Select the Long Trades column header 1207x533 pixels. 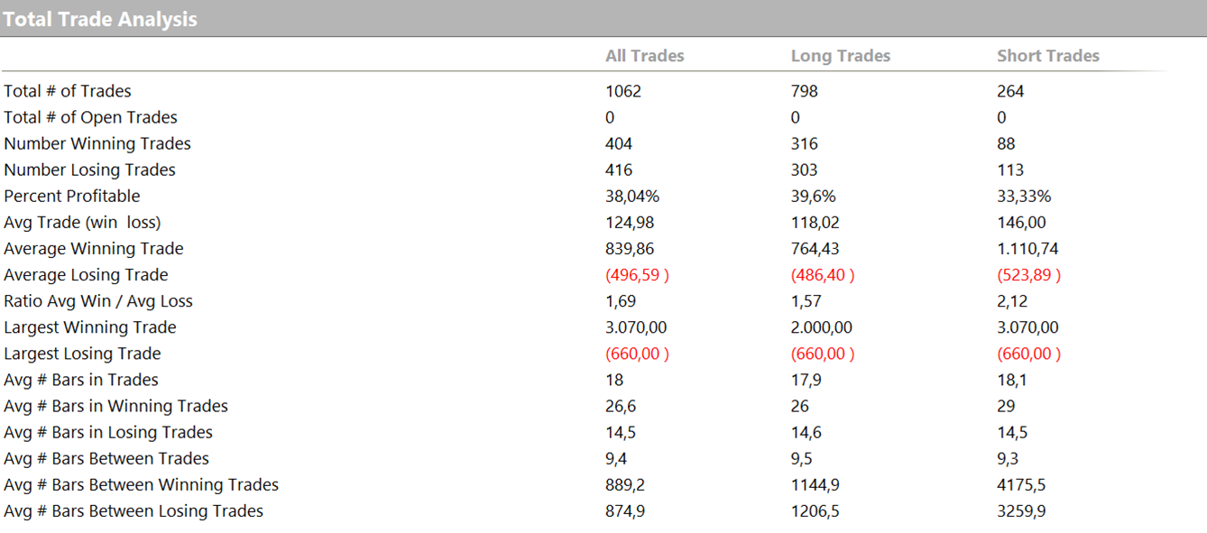click(840, 56)
